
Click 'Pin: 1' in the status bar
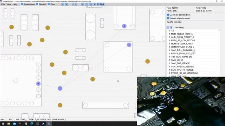pos(12,119)
